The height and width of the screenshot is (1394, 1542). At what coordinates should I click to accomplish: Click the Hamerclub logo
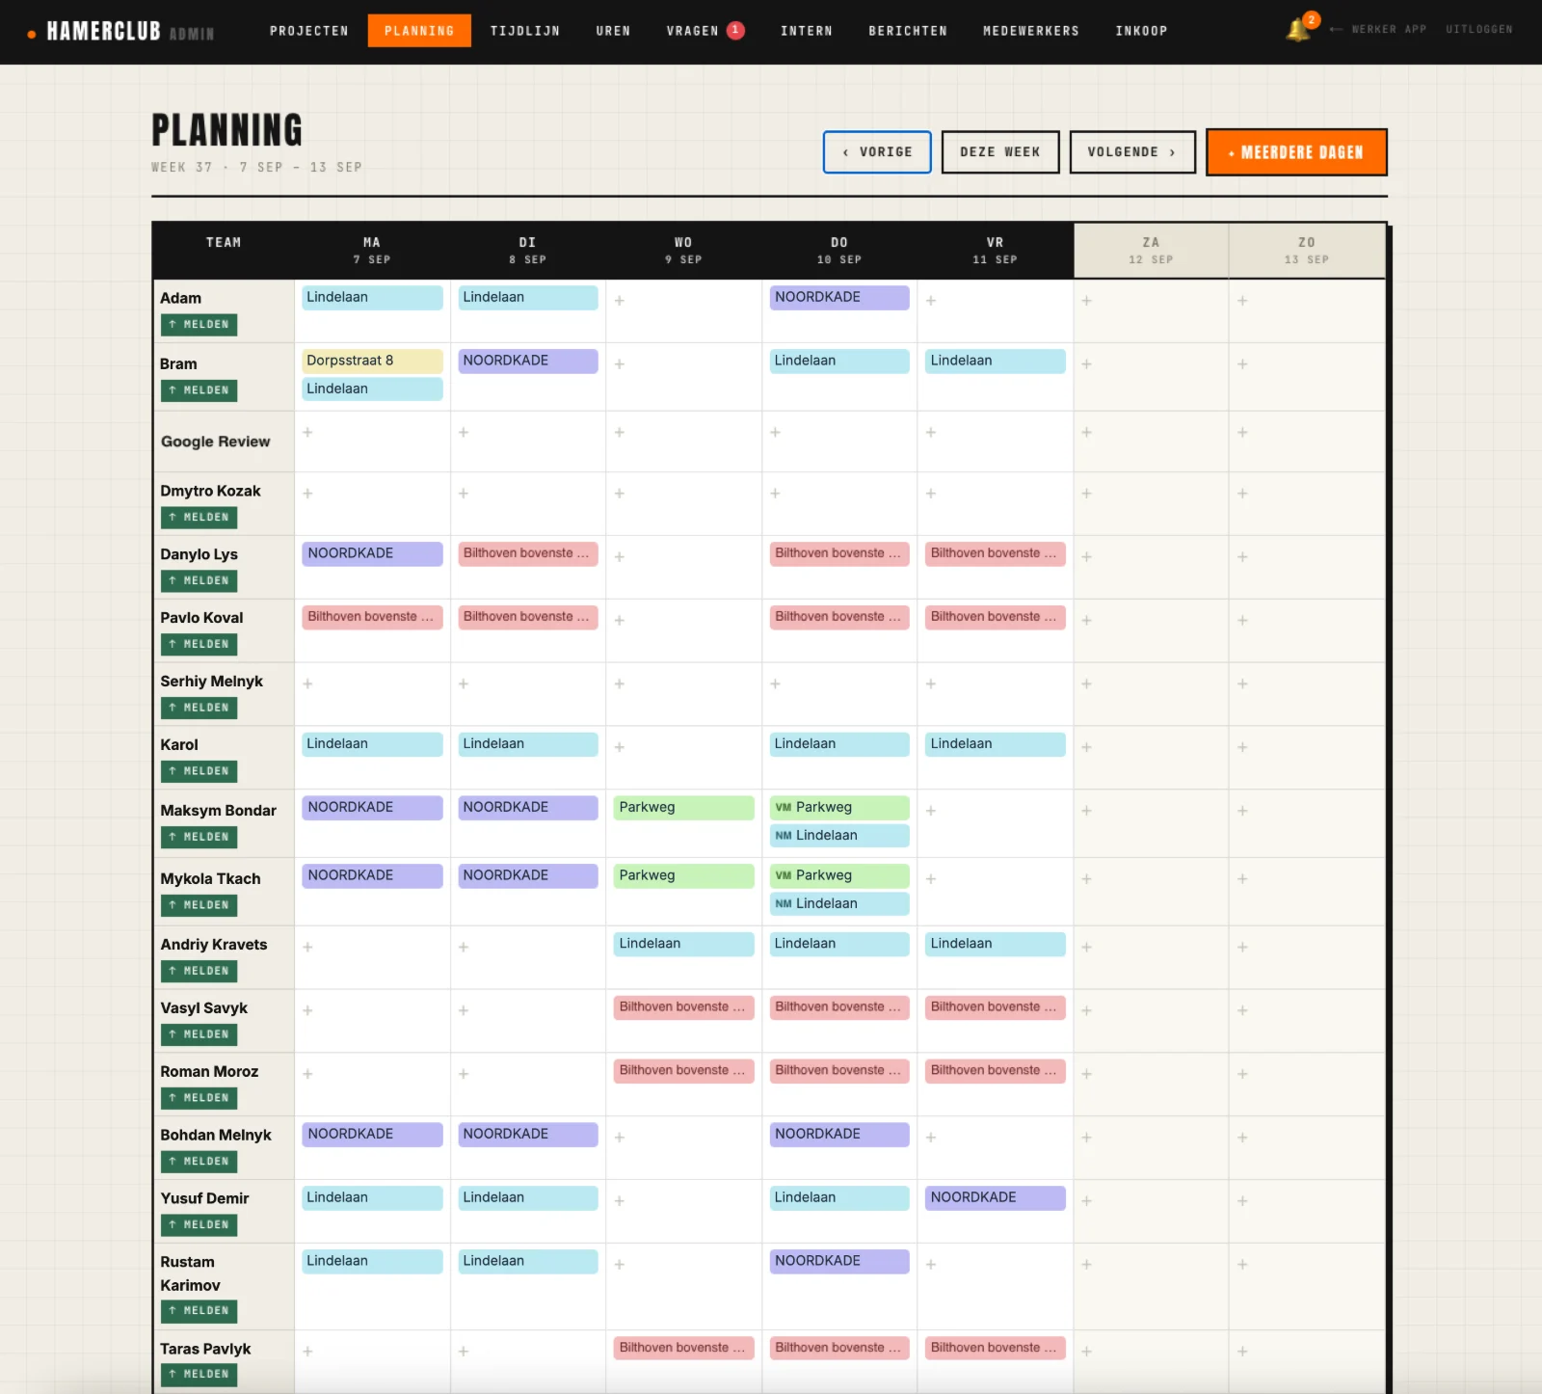click(x=120, y=31)
